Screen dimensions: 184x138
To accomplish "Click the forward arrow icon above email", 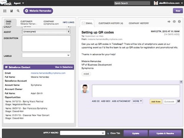I will pos(169,21).
